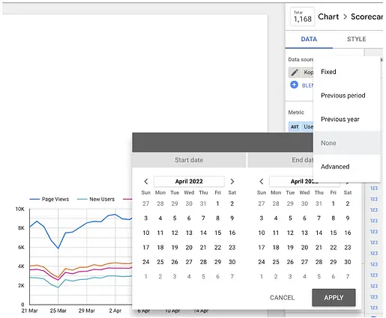The height and width of the screenshot is (318, 386).
Task: Open the DATA tab
Action: 309,39
